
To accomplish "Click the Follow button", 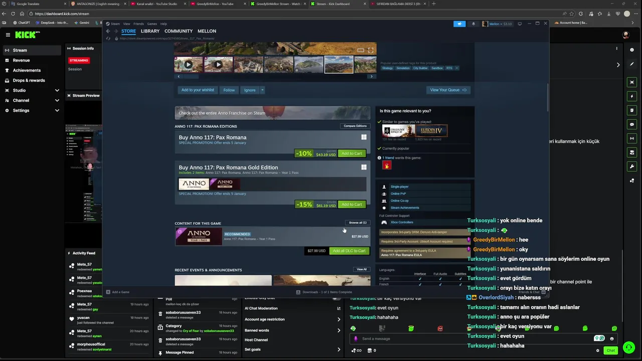I will tap(229, 90).
